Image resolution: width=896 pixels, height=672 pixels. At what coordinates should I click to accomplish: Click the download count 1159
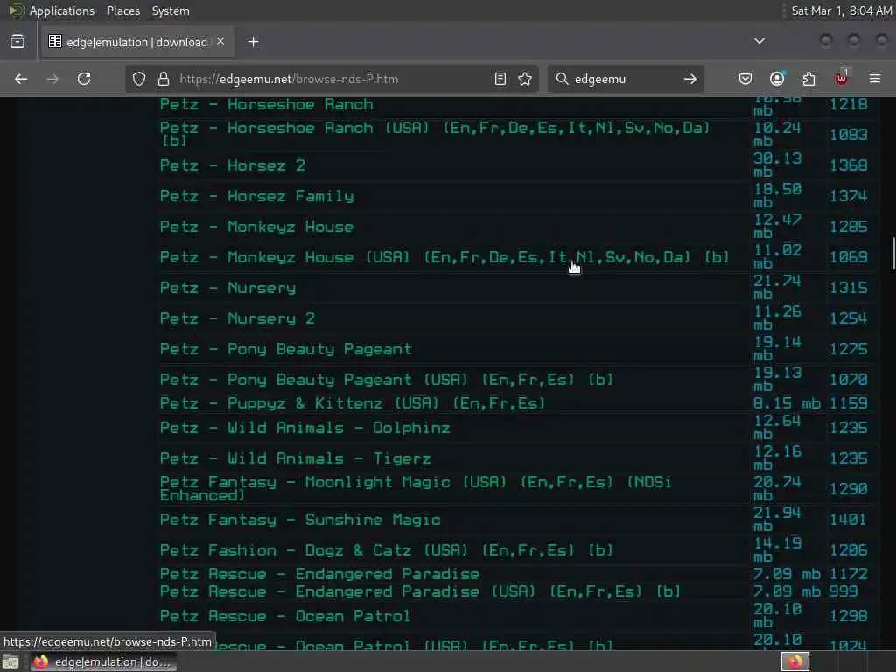pyautogui.click(x=848, y=403)
